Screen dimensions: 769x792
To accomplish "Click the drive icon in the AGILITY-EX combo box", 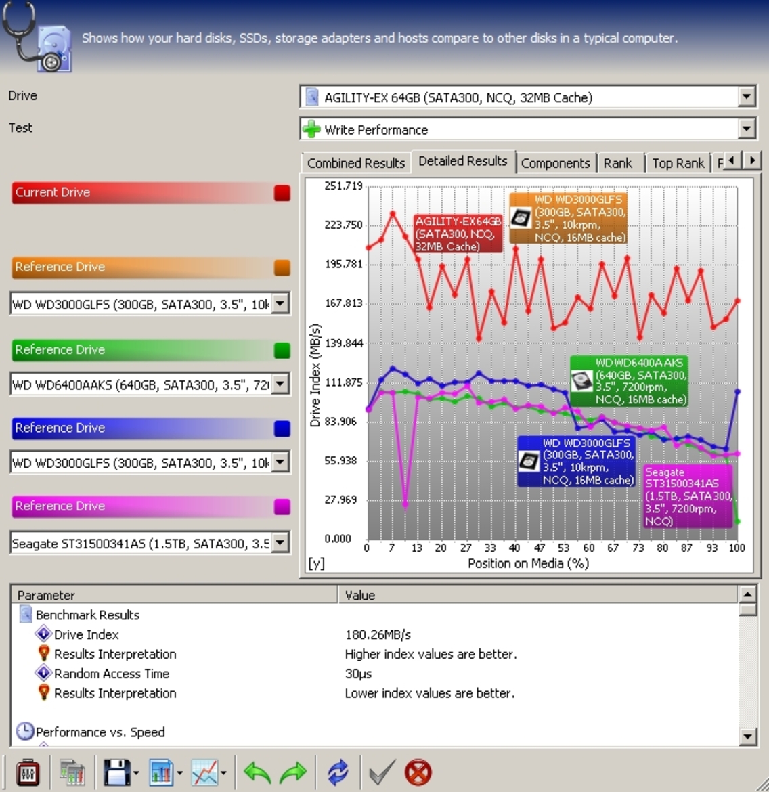I will coord(312,97).
